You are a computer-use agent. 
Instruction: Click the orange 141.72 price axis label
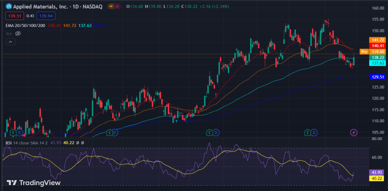coord(377,40)
